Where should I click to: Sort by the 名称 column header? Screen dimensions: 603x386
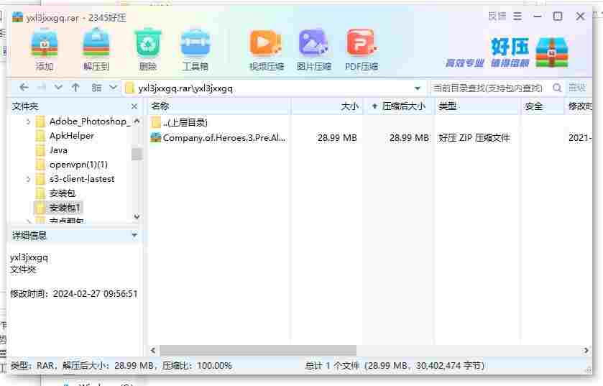tap(219, 106)
